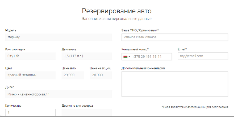The image size is (234, 117).
Task: Click the Ваше ФИО / Организация label
Action: [140, 30]
